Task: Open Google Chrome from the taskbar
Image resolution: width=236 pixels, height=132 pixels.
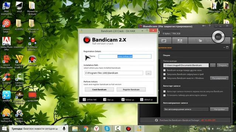Action: 86,129
